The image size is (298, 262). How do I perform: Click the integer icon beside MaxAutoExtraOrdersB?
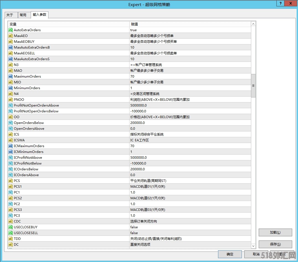pyautogui.click(x=11, y=47)
